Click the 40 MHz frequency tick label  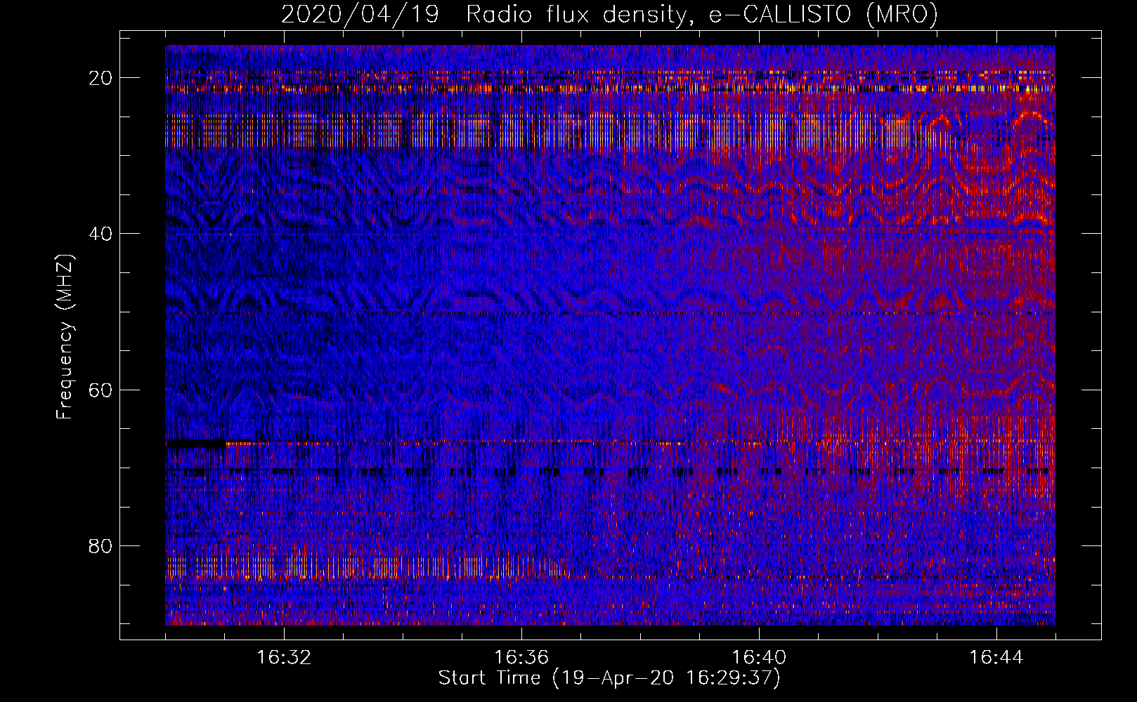[101, 234]
